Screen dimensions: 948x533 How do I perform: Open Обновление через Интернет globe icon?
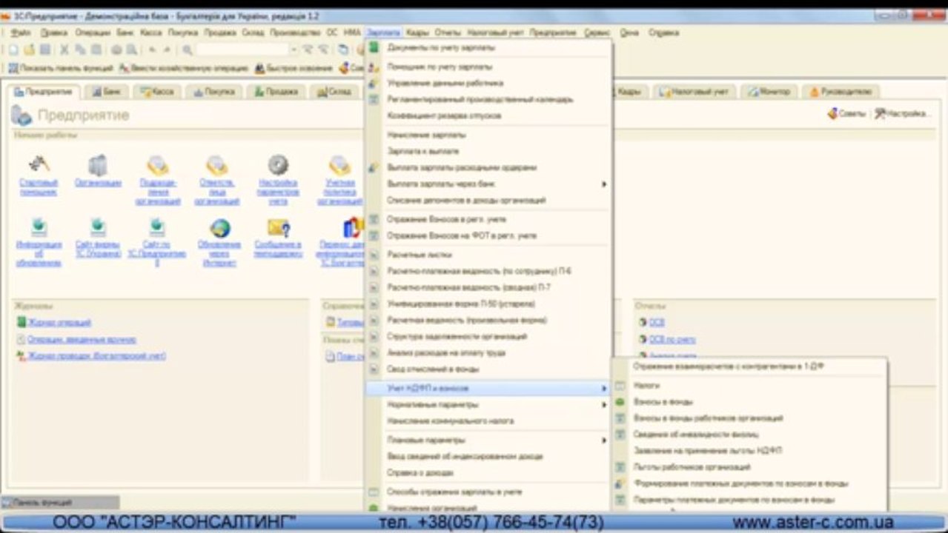click(x=219, y=227)
